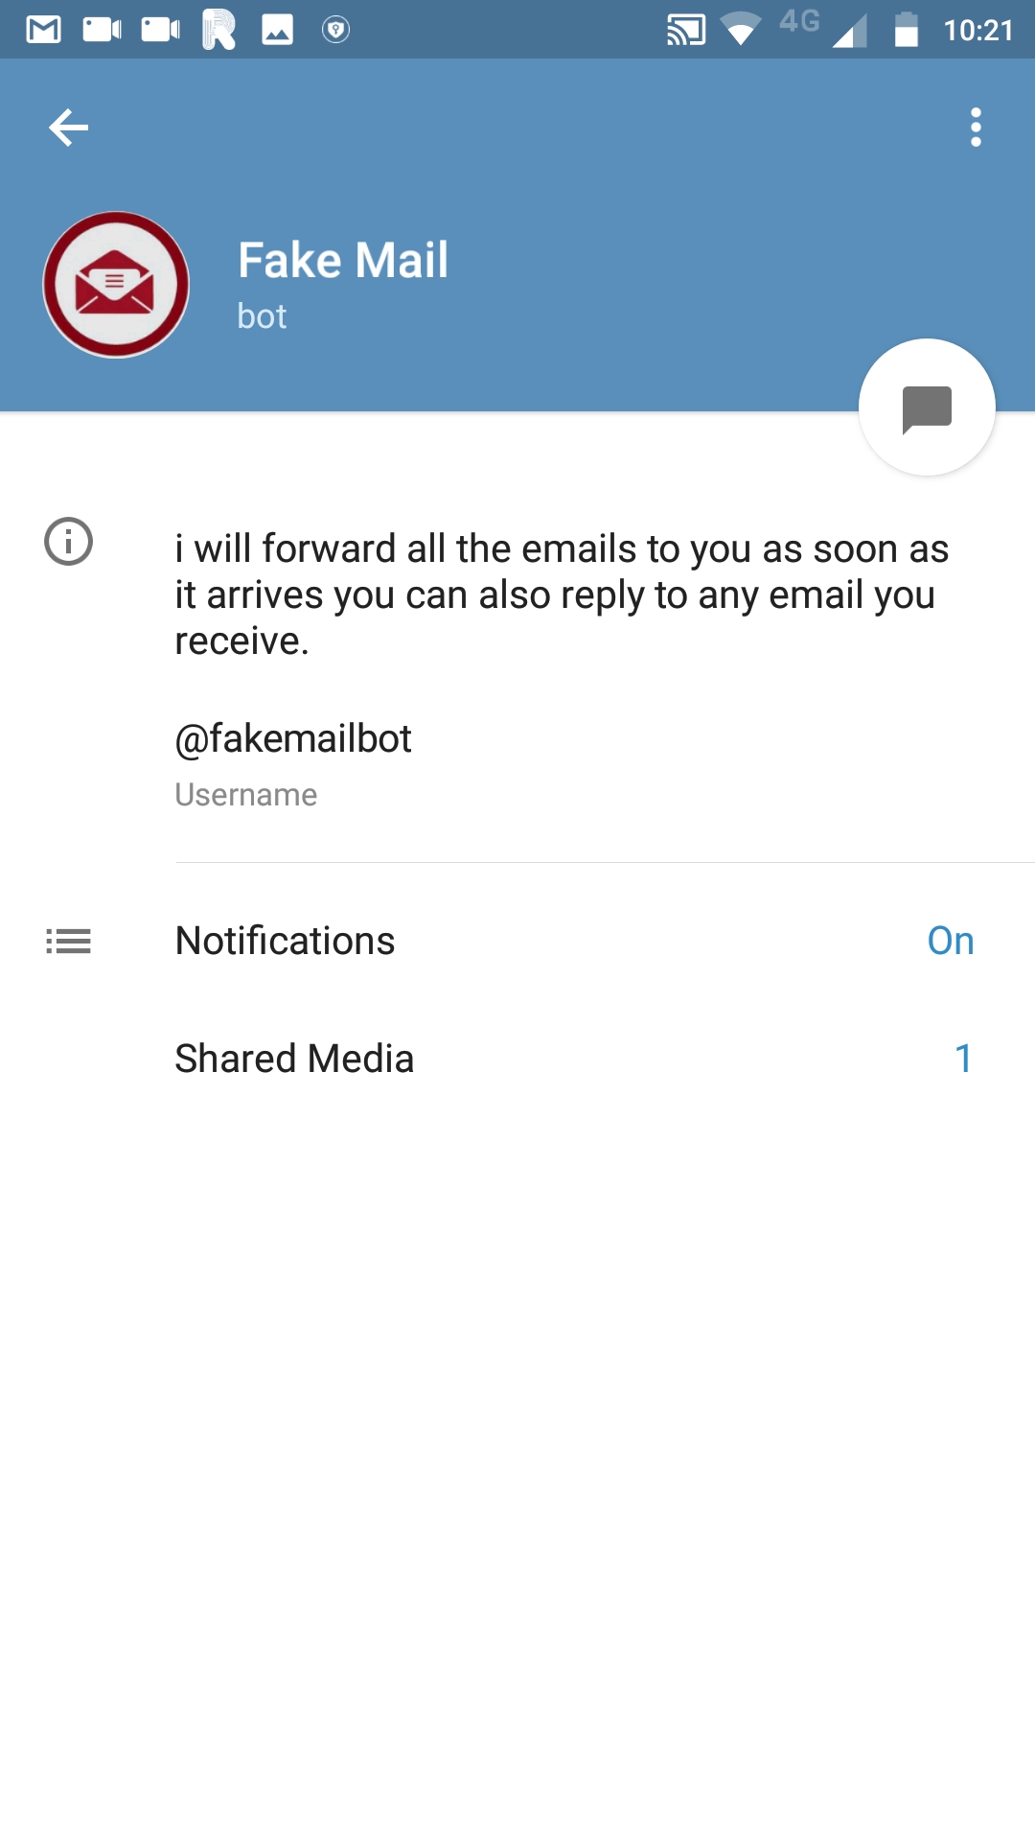
Task: Tap the first video camera status icon
Action: (x=102, y=30)
